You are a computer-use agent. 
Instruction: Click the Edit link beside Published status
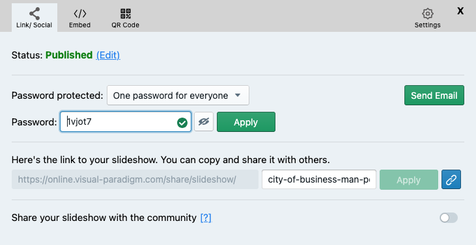[x=108, y=55]
